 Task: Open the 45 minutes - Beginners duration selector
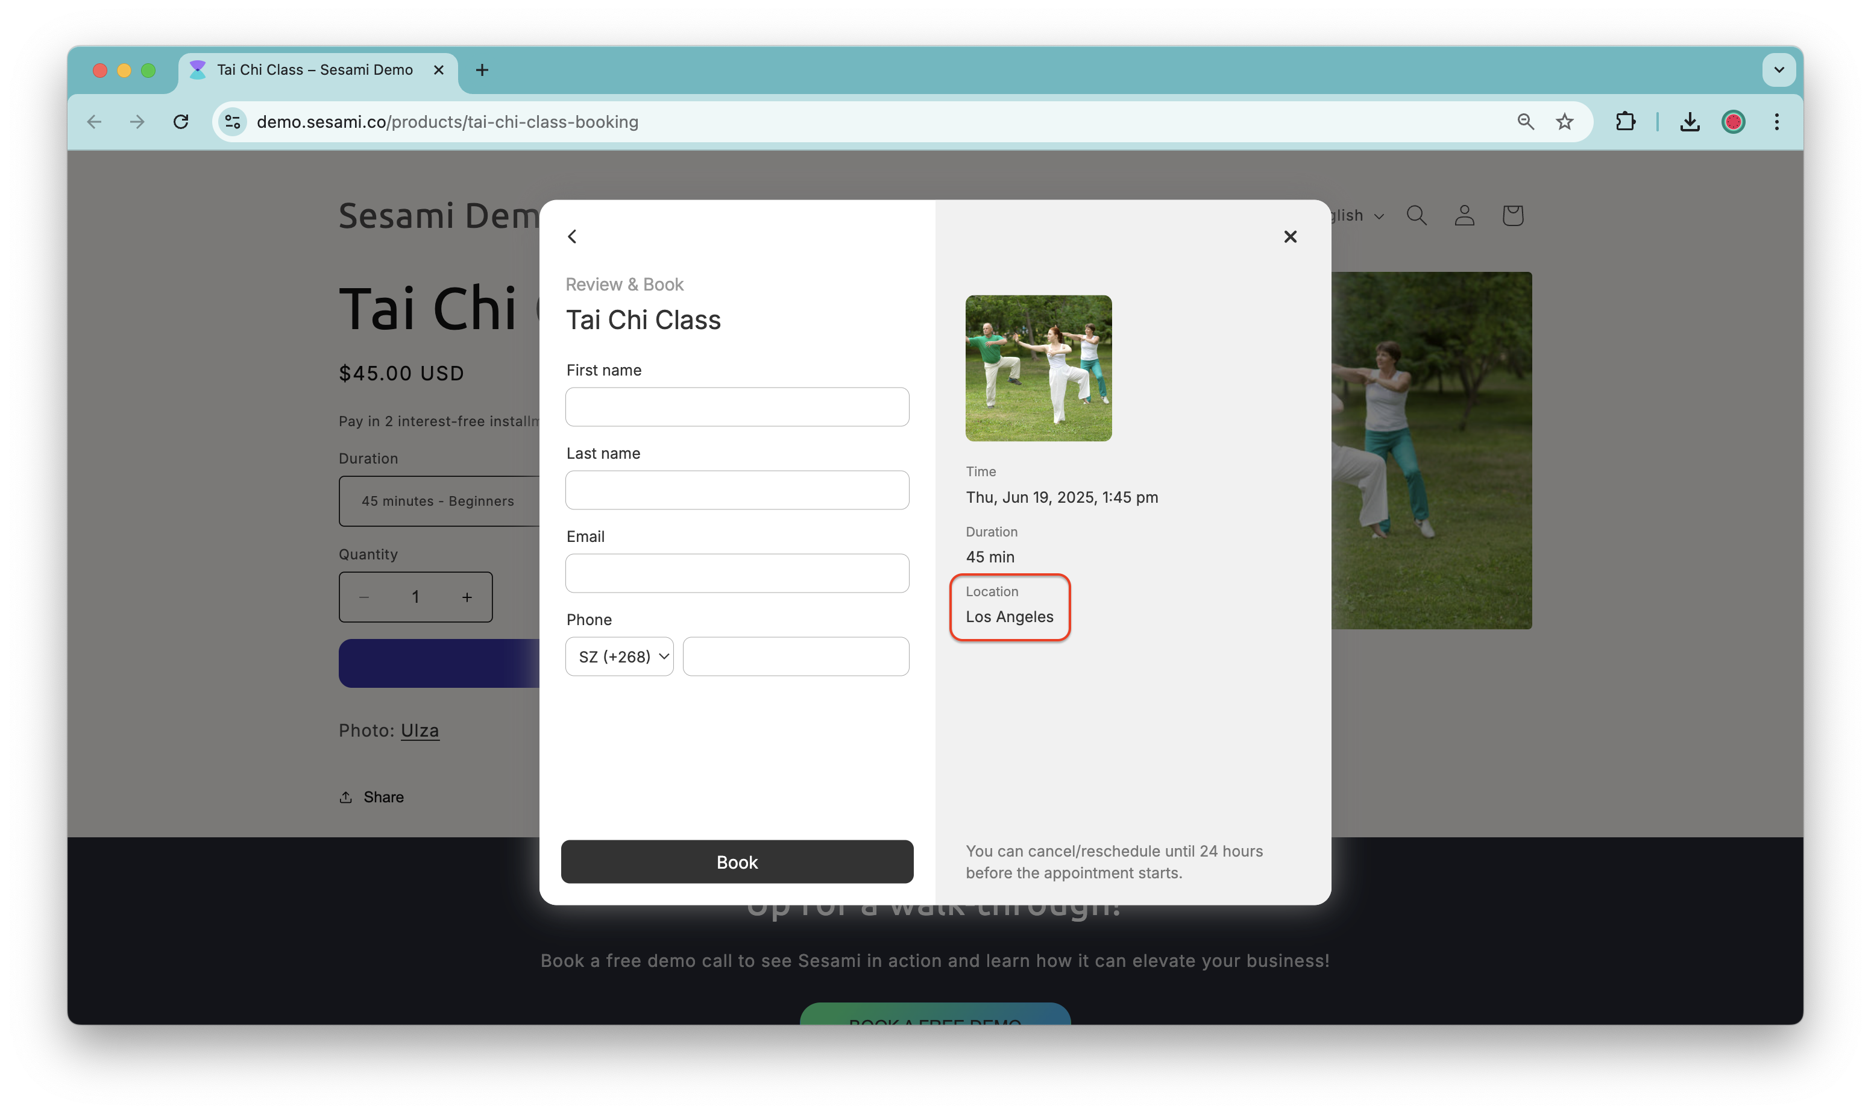[439, 501]
